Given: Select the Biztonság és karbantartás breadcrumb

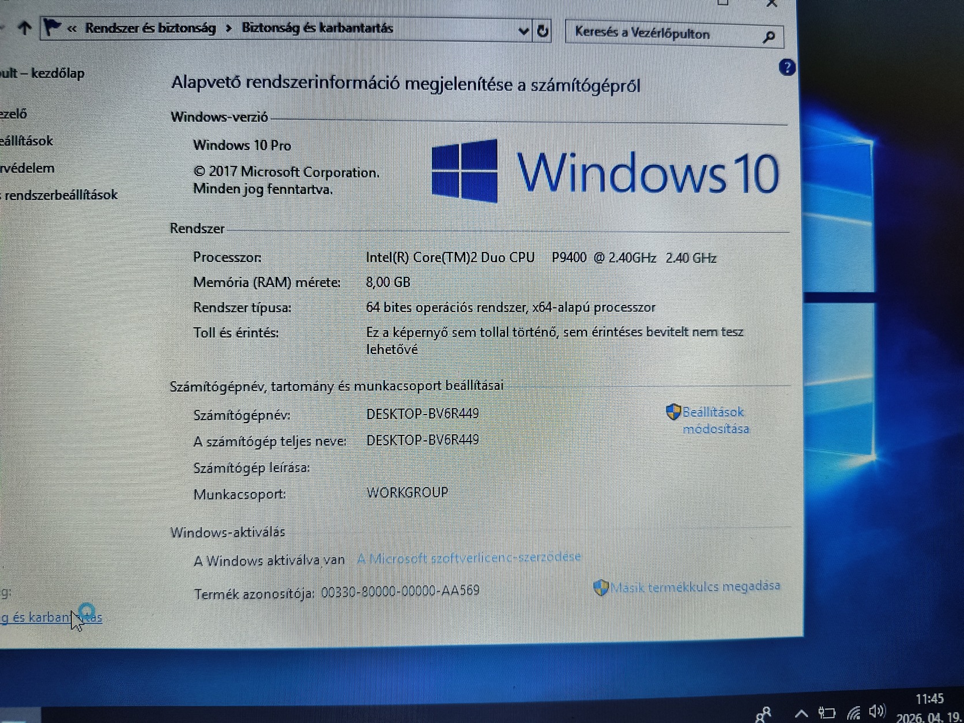Looking at the screenshot, I should point(317,28).
